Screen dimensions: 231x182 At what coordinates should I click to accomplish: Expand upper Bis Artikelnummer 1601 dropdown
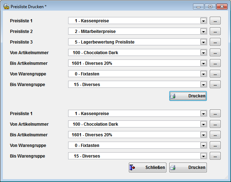click(x=203, y=63)
